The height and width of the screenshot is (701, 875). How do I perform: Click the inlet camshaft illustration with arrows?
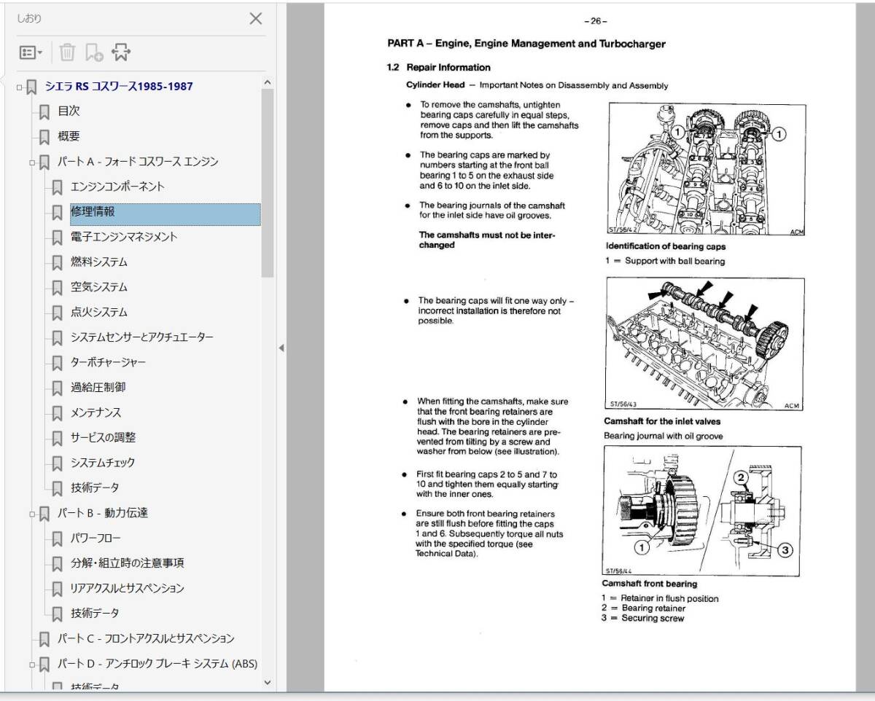705,344
